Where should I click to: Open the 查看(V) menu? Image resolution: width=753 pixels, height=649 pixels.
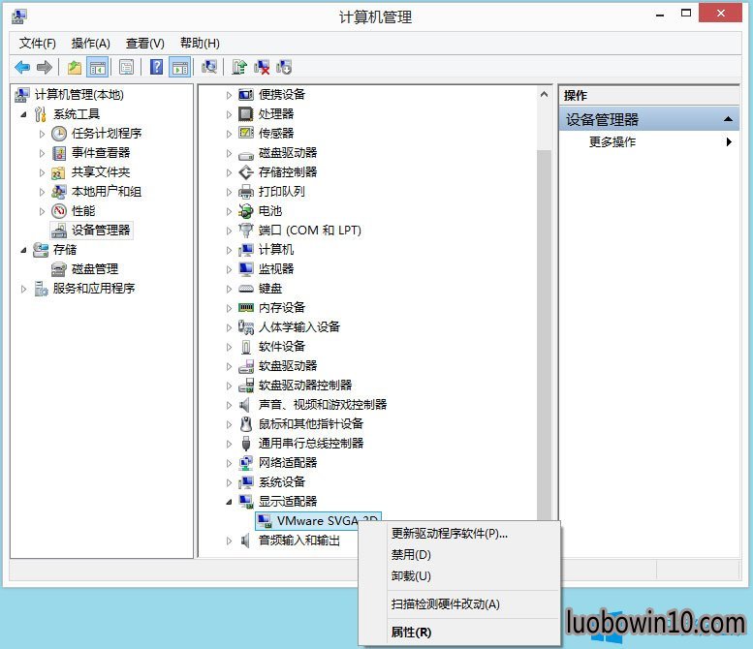point(144,44)
